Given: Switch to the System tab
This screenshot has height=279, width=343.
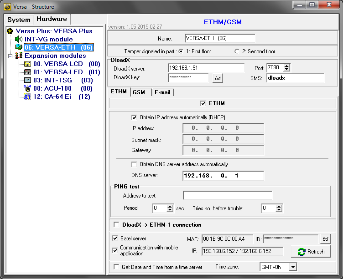Looking at the screenshot, I should 19,20.
